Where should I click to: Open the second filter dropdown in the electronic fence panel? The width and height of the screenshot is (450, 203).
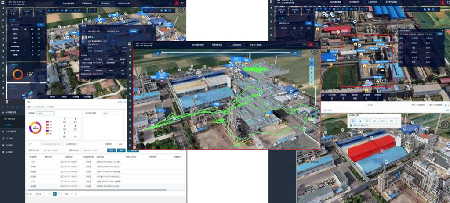(x=110, y=114)
